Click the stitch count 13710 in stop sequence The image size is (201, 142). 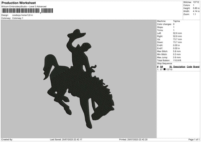point(169,69)
